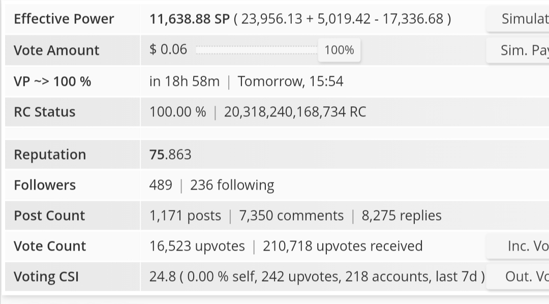Click the $ 0.06 vote amount
549x304 pixels.
point(168,49)
